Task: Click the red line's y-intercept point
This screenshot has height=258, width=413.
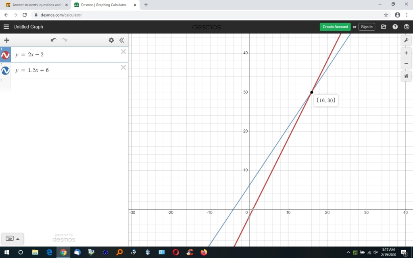Action: coord(249,217)
